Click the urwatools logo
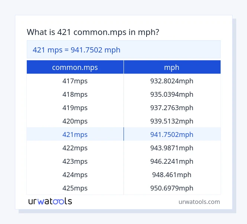The image size is (247, 224). (50, 201)
